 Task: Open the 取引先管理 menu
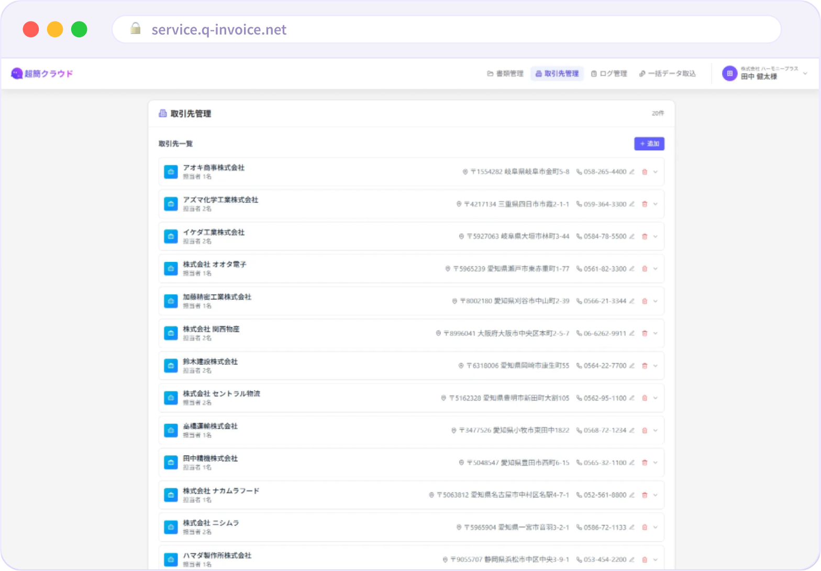tap(557, 74)
